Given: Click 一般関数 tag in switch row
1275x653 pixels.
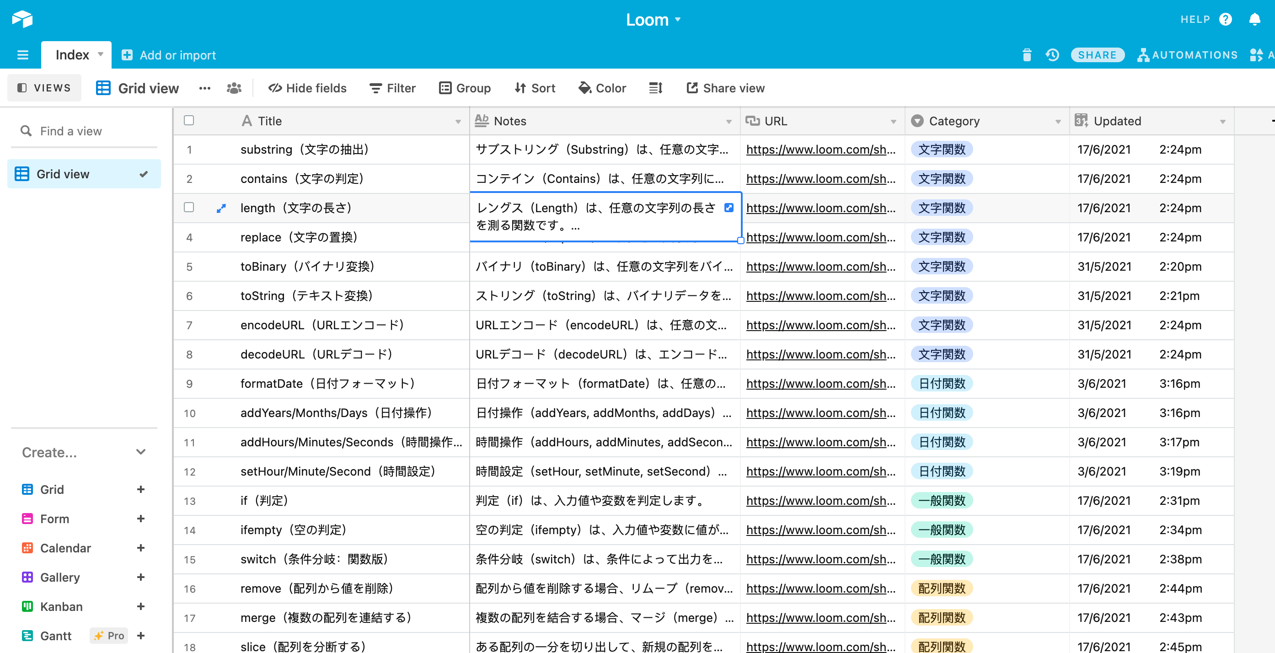Looking at the screenshot, I should 942,559.
